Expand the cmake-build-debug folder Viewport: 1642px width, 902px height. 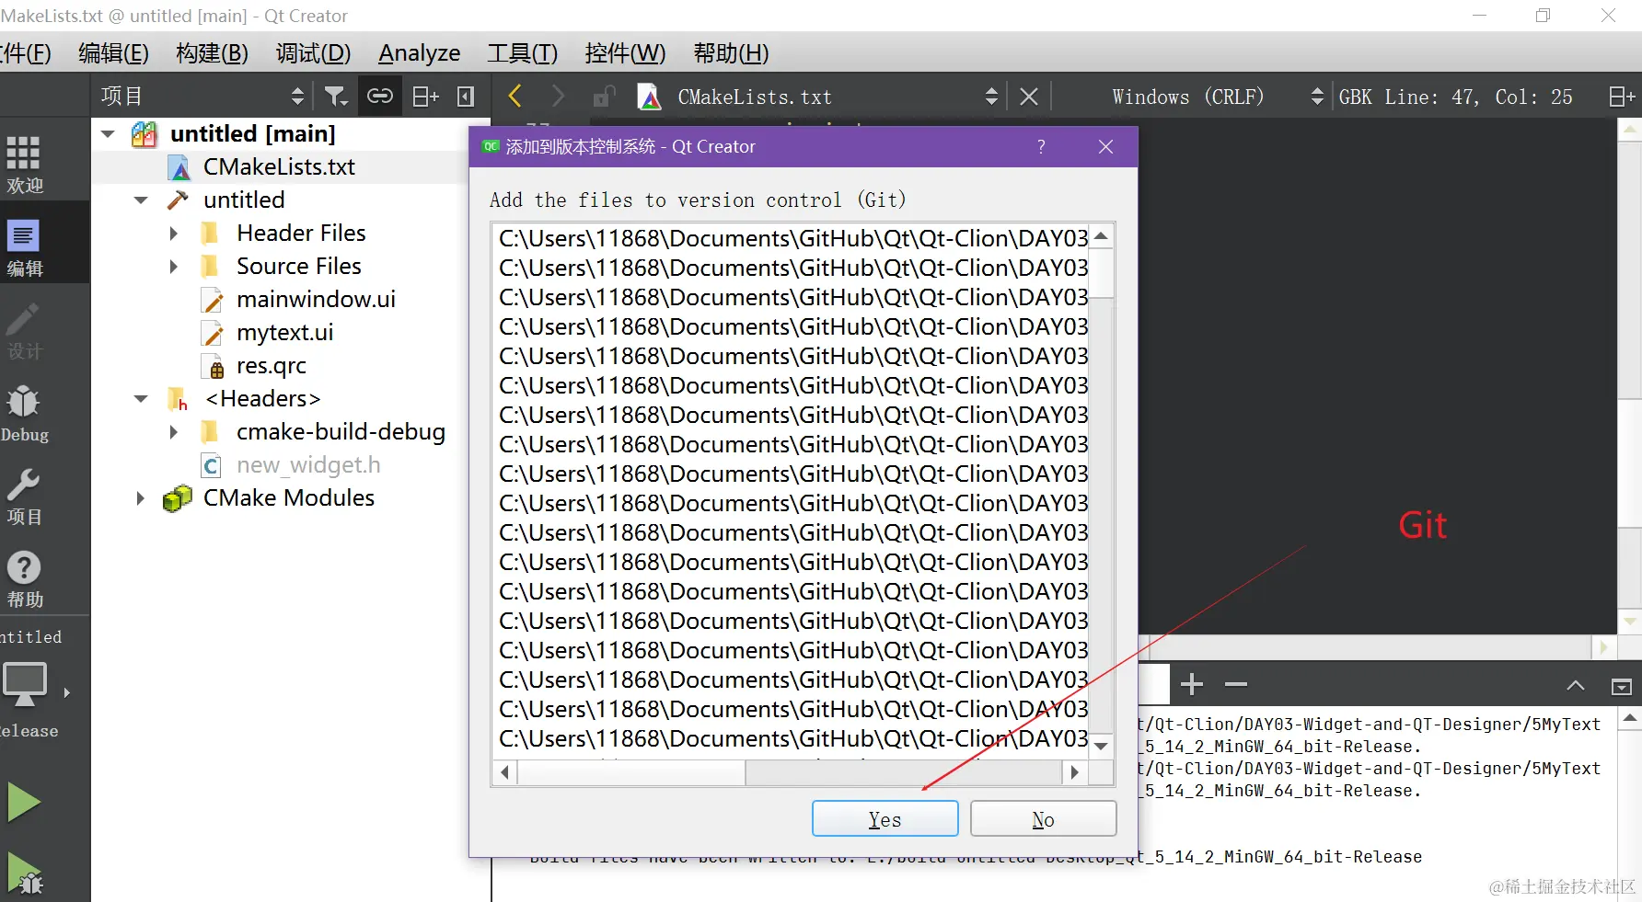tap(174, 432)
